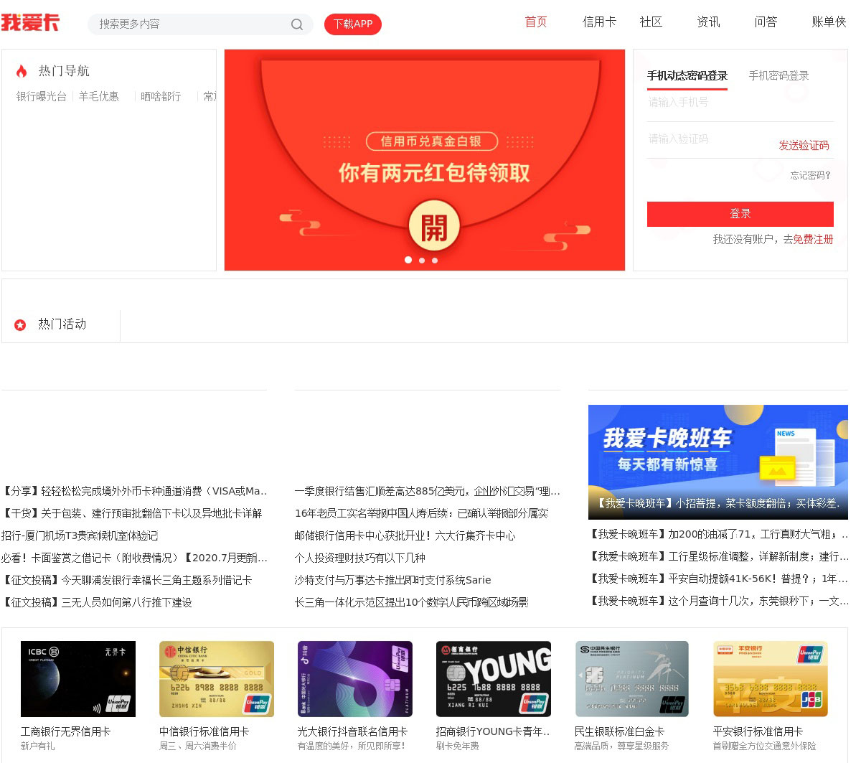Open 加200的油减了71 晚班车 article
Screen dimensions: 861x763
718,535
